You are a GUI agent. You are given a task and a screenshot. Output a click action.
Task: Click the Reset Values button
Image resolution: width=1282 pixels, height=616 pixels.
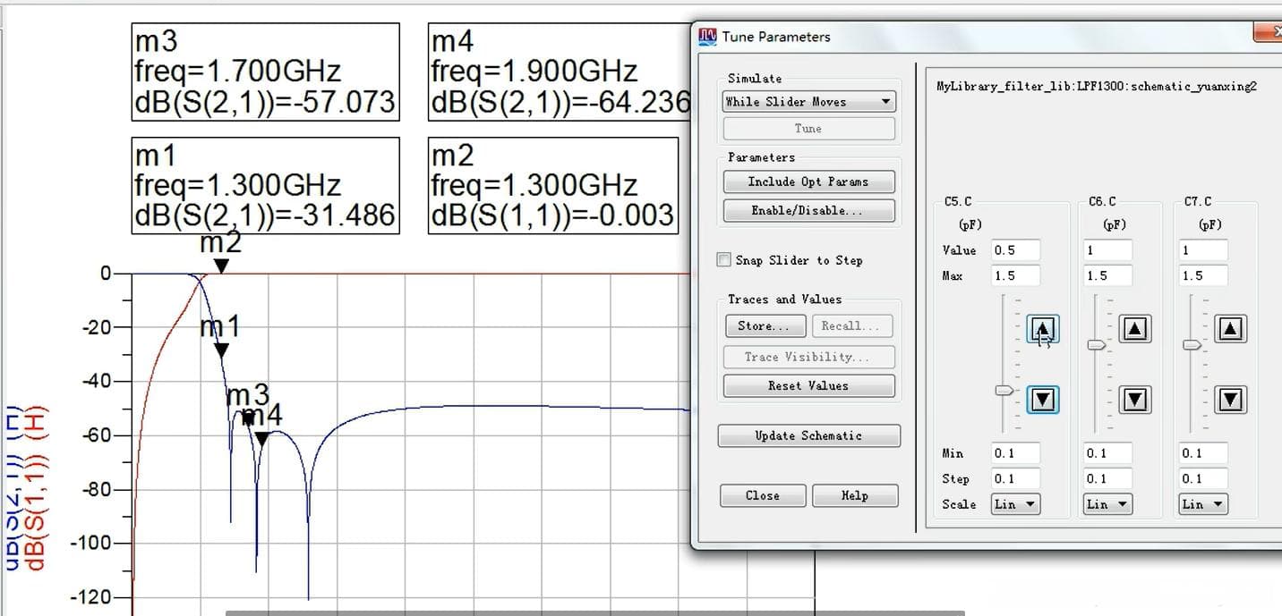click(808, 386)
